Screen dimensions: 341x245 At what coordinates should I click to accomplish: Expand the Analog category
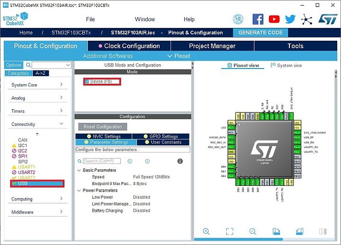point(37,98)
